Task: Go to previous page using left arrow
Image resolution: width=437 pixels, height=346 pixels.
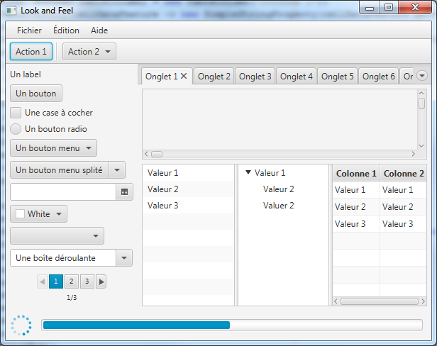Action: click(42, 281)
